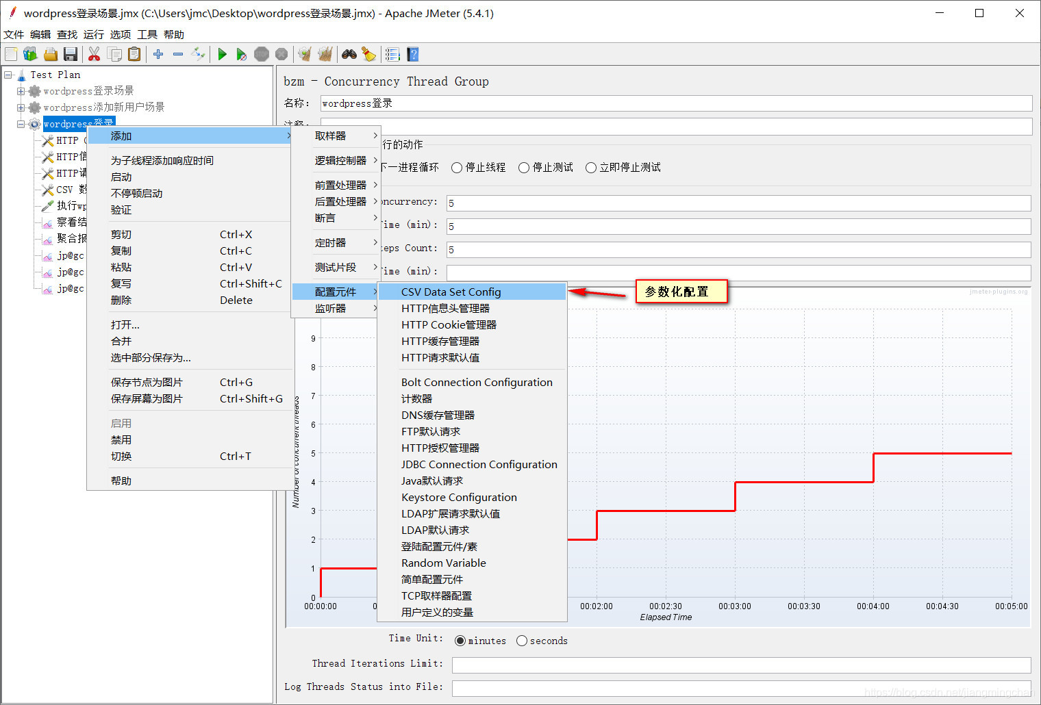Image resolution: width=1041 pixels, height=705 pixels.
Task: Choose 启动 in the context menu
Action: click(190, 177)
